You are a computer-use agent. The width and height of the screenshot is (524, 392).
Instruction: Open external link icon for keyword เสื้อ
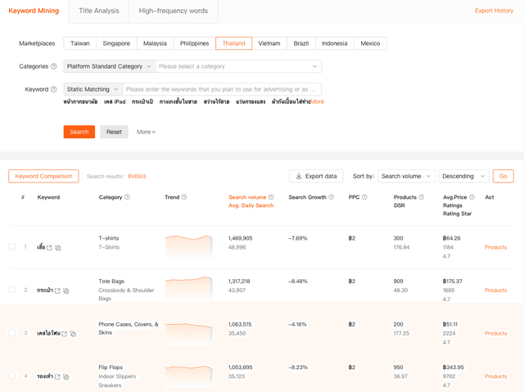point(49,248)
